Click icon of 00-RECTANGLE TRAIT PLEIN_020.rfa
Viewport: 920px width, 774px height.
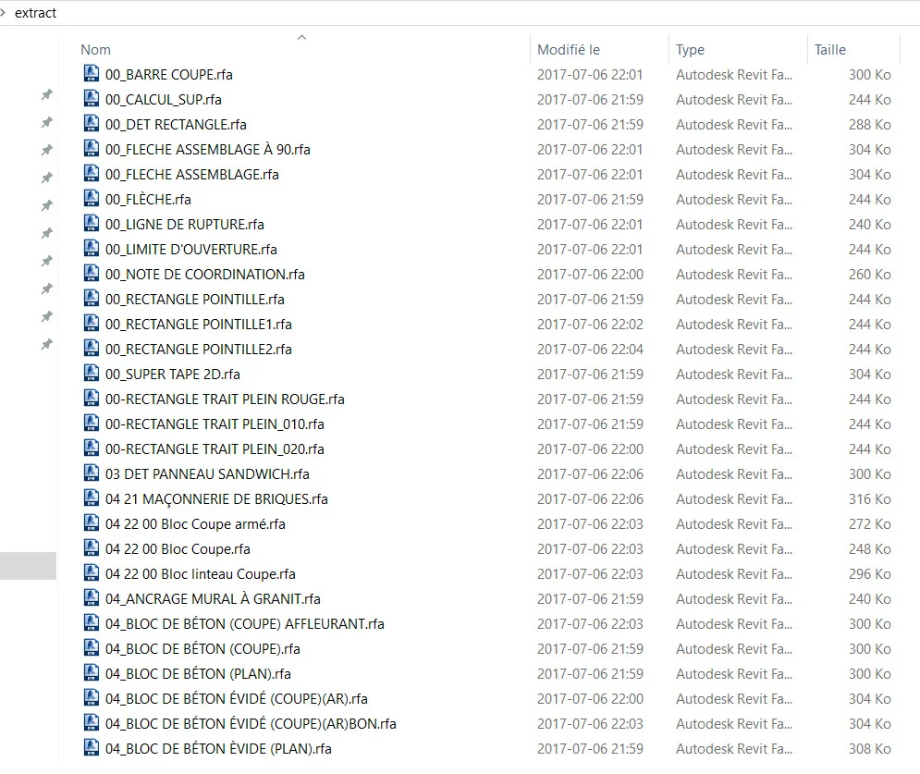[x=92, y=448]
